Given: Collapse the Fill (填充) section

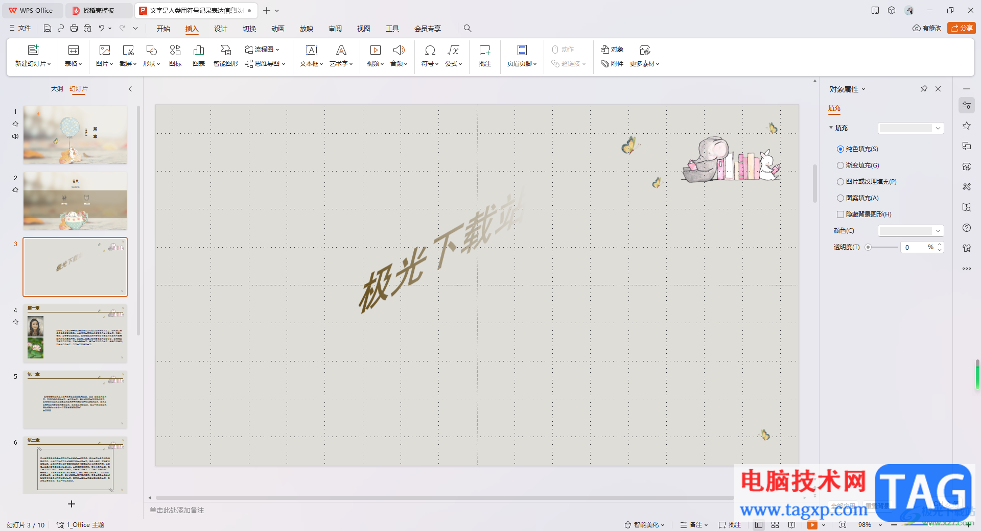Looking at the screenshot, I should tap(831, 128).
